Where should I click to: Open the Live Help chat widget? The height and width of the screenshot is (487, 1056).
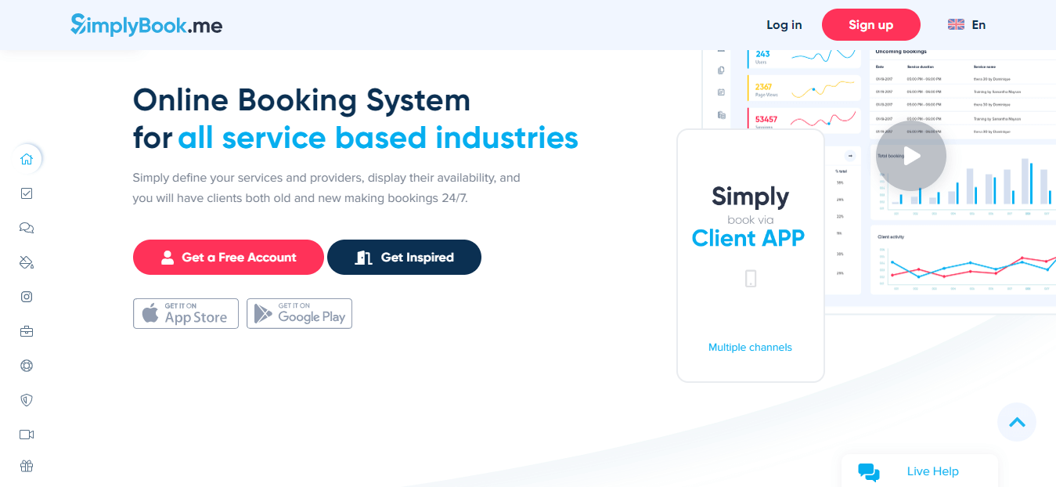(919, 471)
